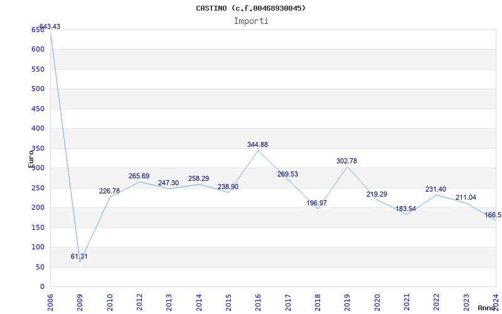Select the Importi chart subtitle
Image resolution: width=502 pixels, height=314 pixels.
251,21
